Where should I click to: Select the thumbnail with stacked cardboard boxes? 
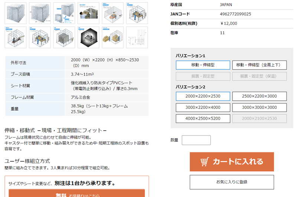[x=113, y=37]
